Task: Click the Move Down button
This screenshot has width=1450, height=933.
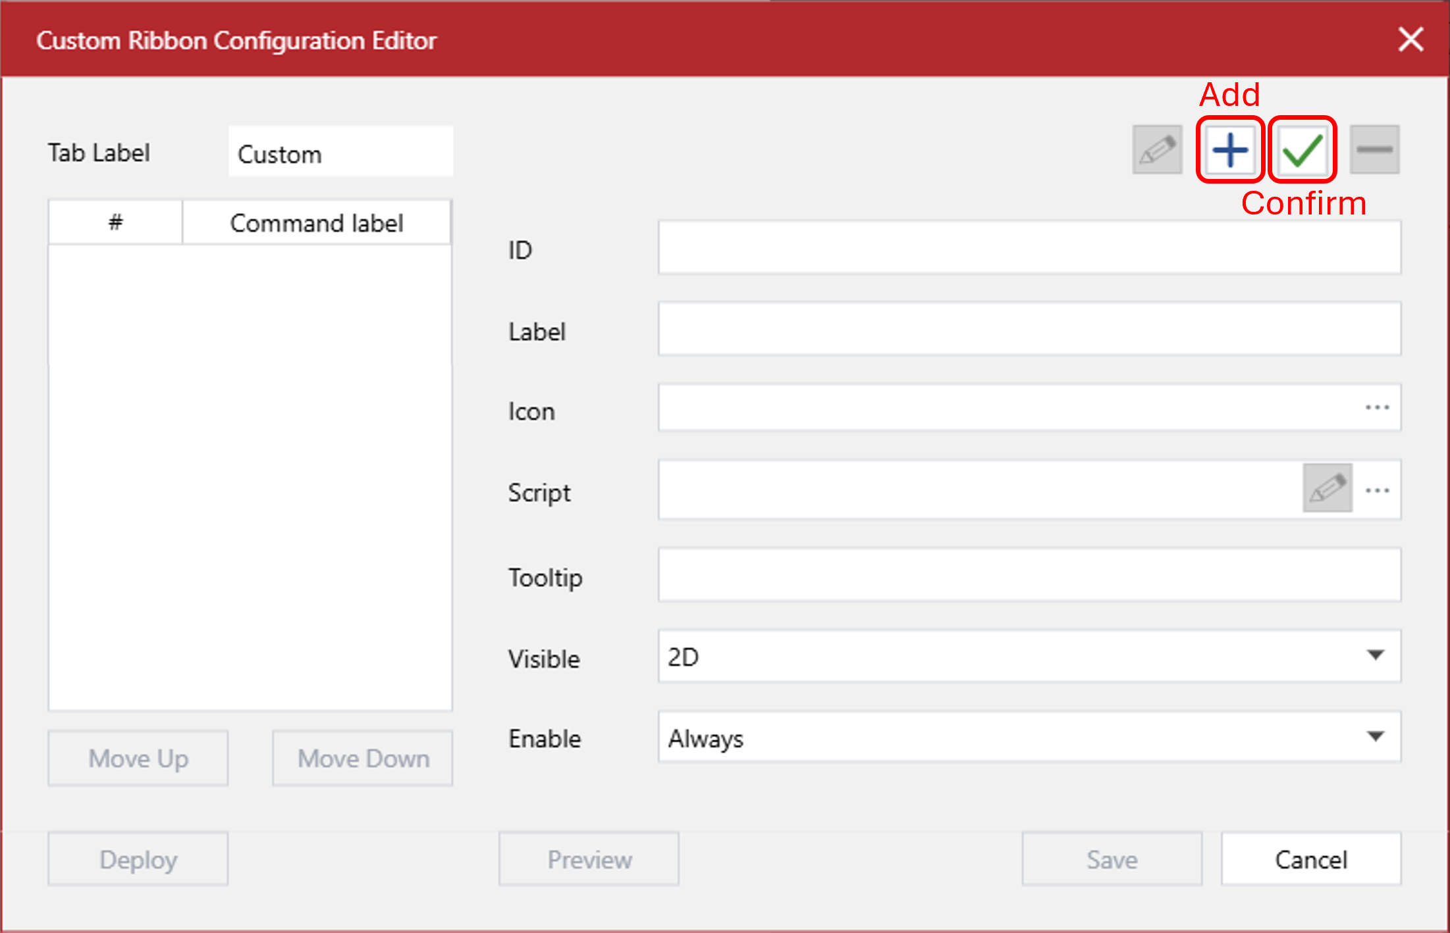Action: [363, 759]
